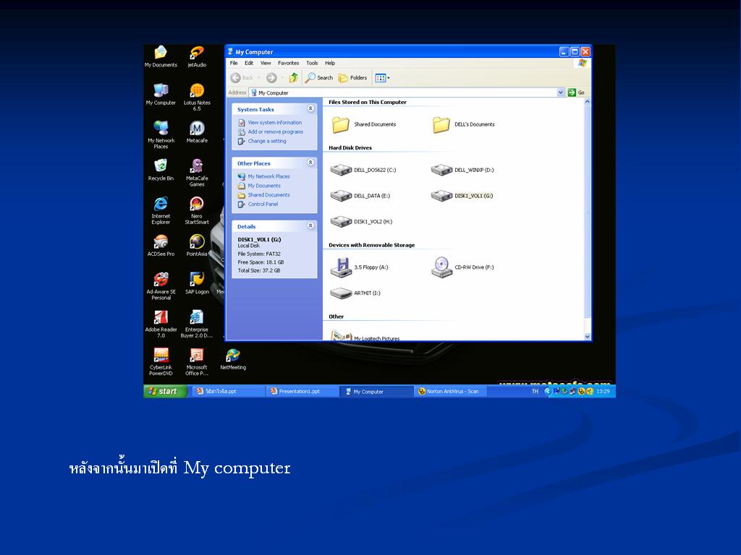Launch Lotus Notes 6.5 from desktop
741x555 pixels.
click(197, 97)
